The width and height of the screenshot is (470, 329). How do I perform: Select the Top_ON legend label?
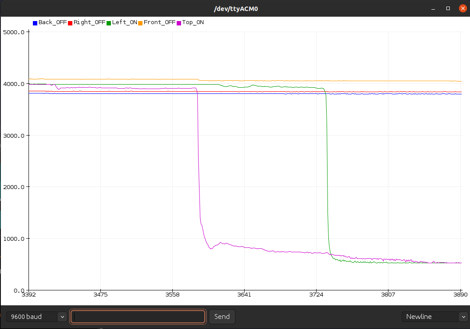pos(193,22)
